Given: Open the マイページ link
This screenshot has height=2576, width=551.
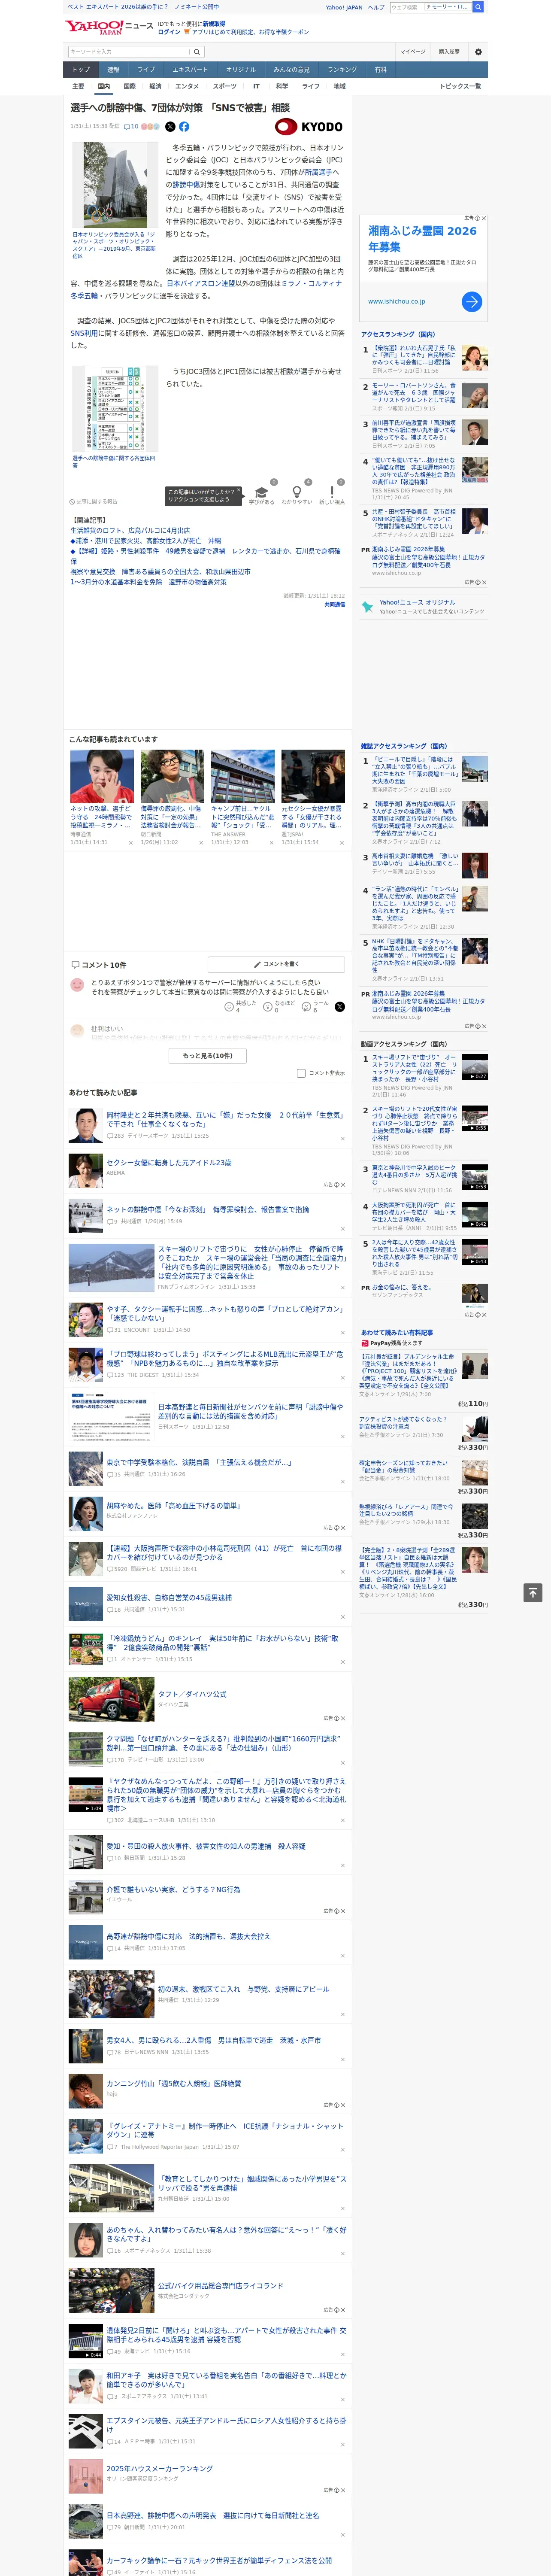Looking at the screenshot, I should [413, 52].
